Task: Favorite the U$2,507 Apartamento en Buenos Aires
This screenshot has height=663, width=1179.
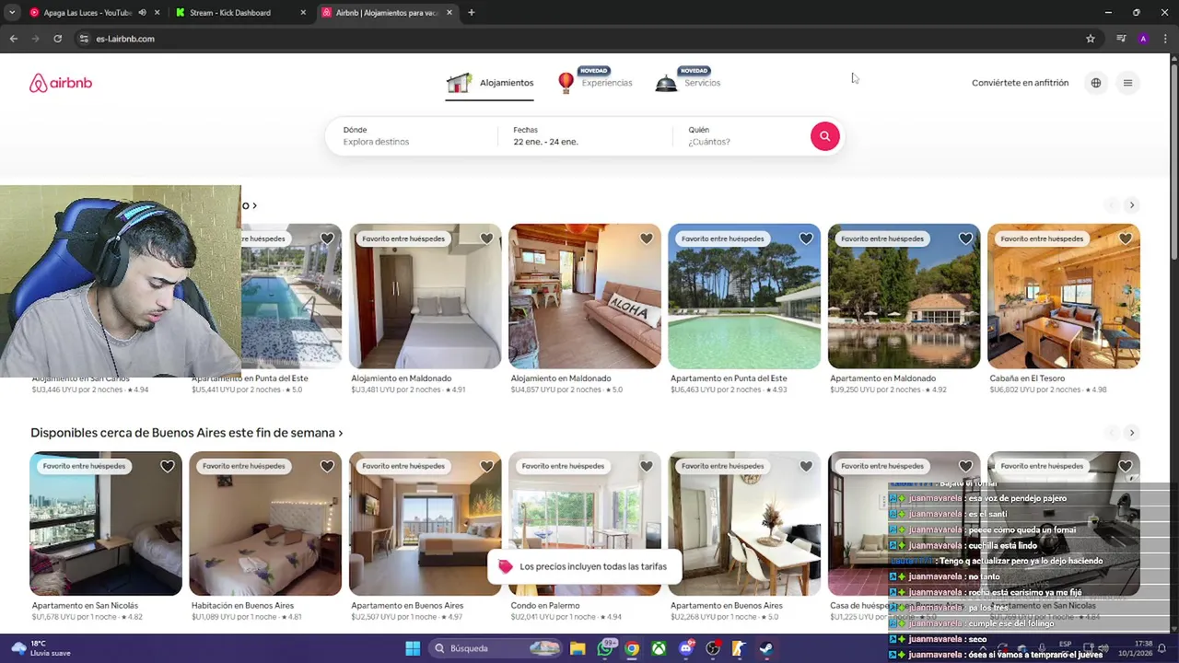Action: 486,466
